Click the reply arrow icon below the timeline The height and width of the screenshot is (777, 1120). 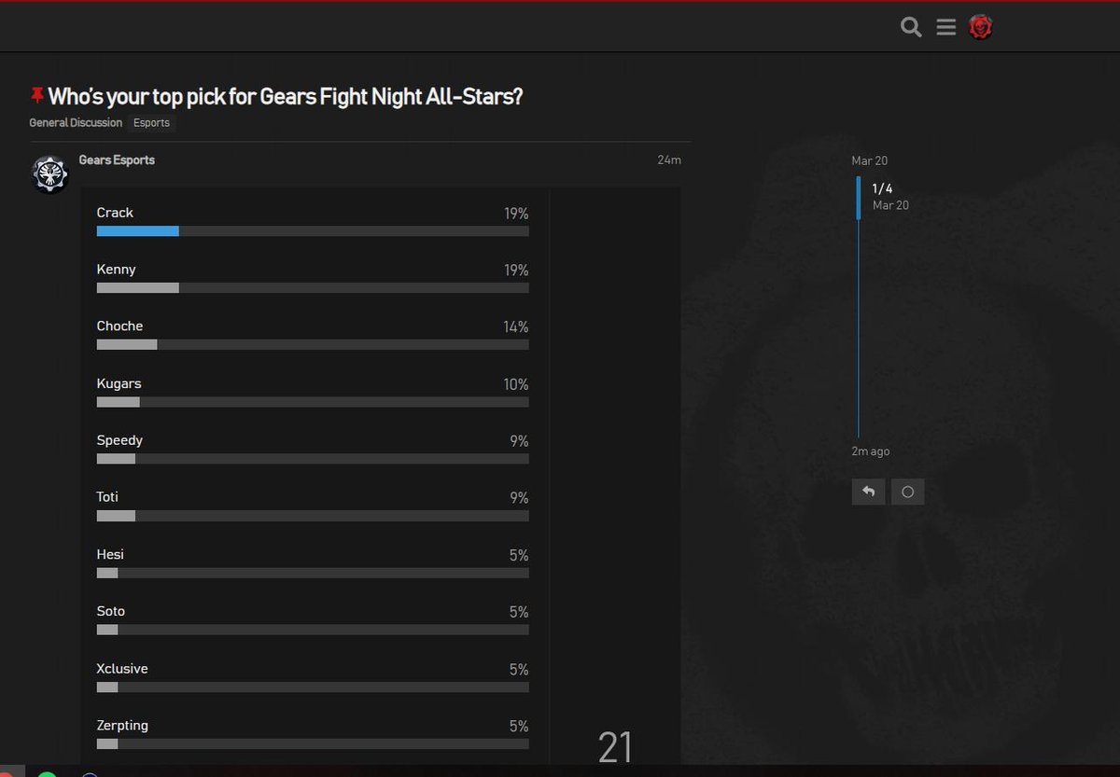tap(868, 491)
